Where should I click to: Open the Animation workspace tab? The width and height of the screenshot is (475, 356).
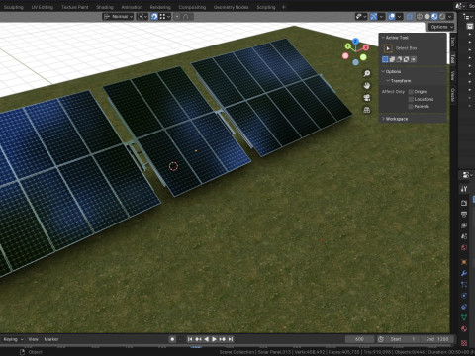point(132,7)
